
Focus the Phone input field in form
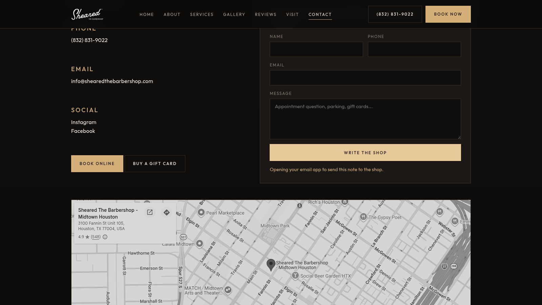(x=414, y=49)
